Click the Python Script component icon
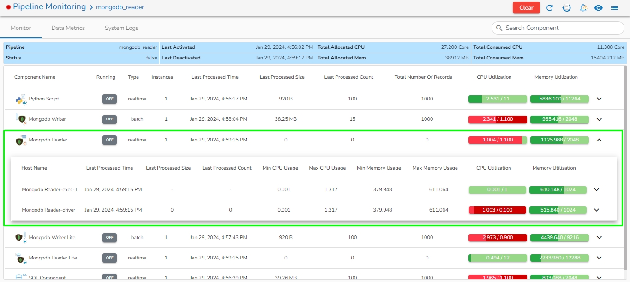Image resolution: width=630 pixels, height=282 pixels. click(20, 99)
